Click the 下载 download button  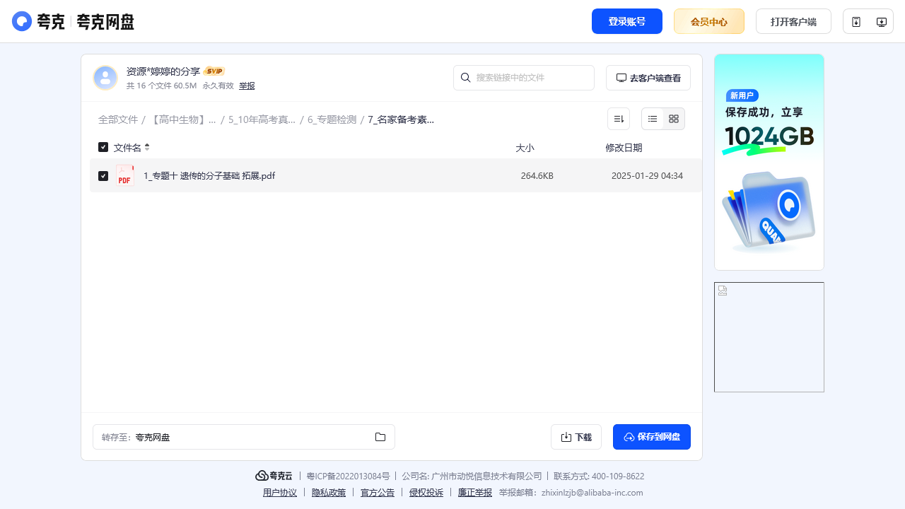click(576, 437)
